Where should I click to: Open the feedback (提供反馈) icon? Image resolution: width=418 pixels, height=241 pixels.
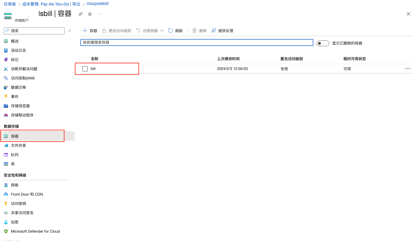214,31
